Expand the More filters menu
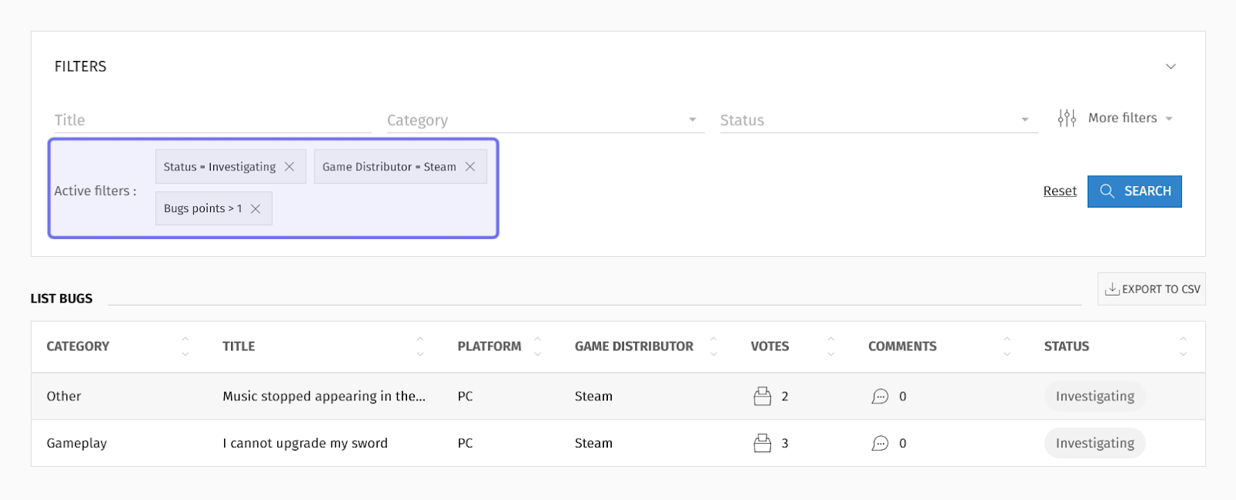 [1115, 118]
